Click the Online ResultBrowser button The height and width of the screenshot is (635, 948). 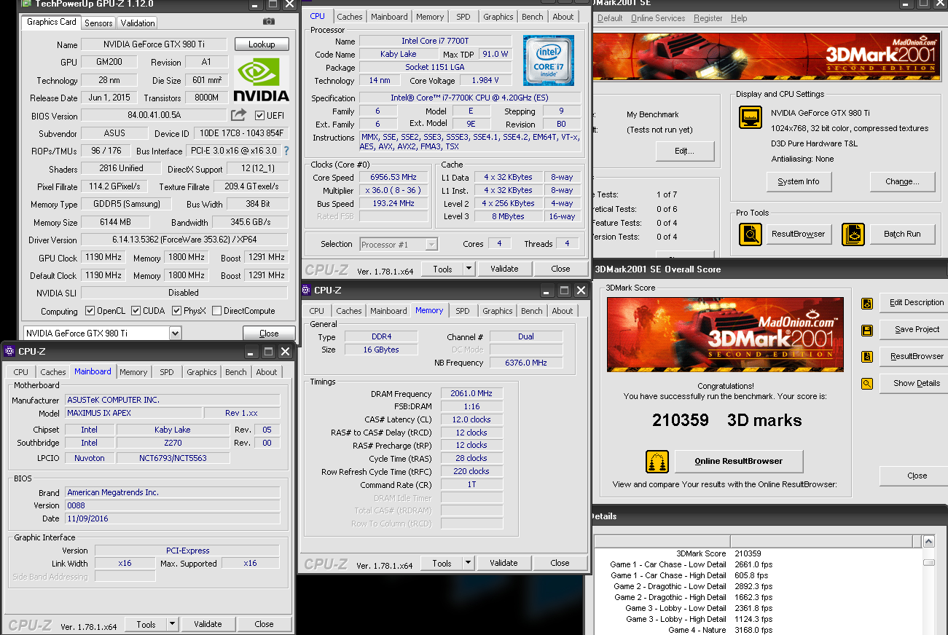[x=739, y=462]
